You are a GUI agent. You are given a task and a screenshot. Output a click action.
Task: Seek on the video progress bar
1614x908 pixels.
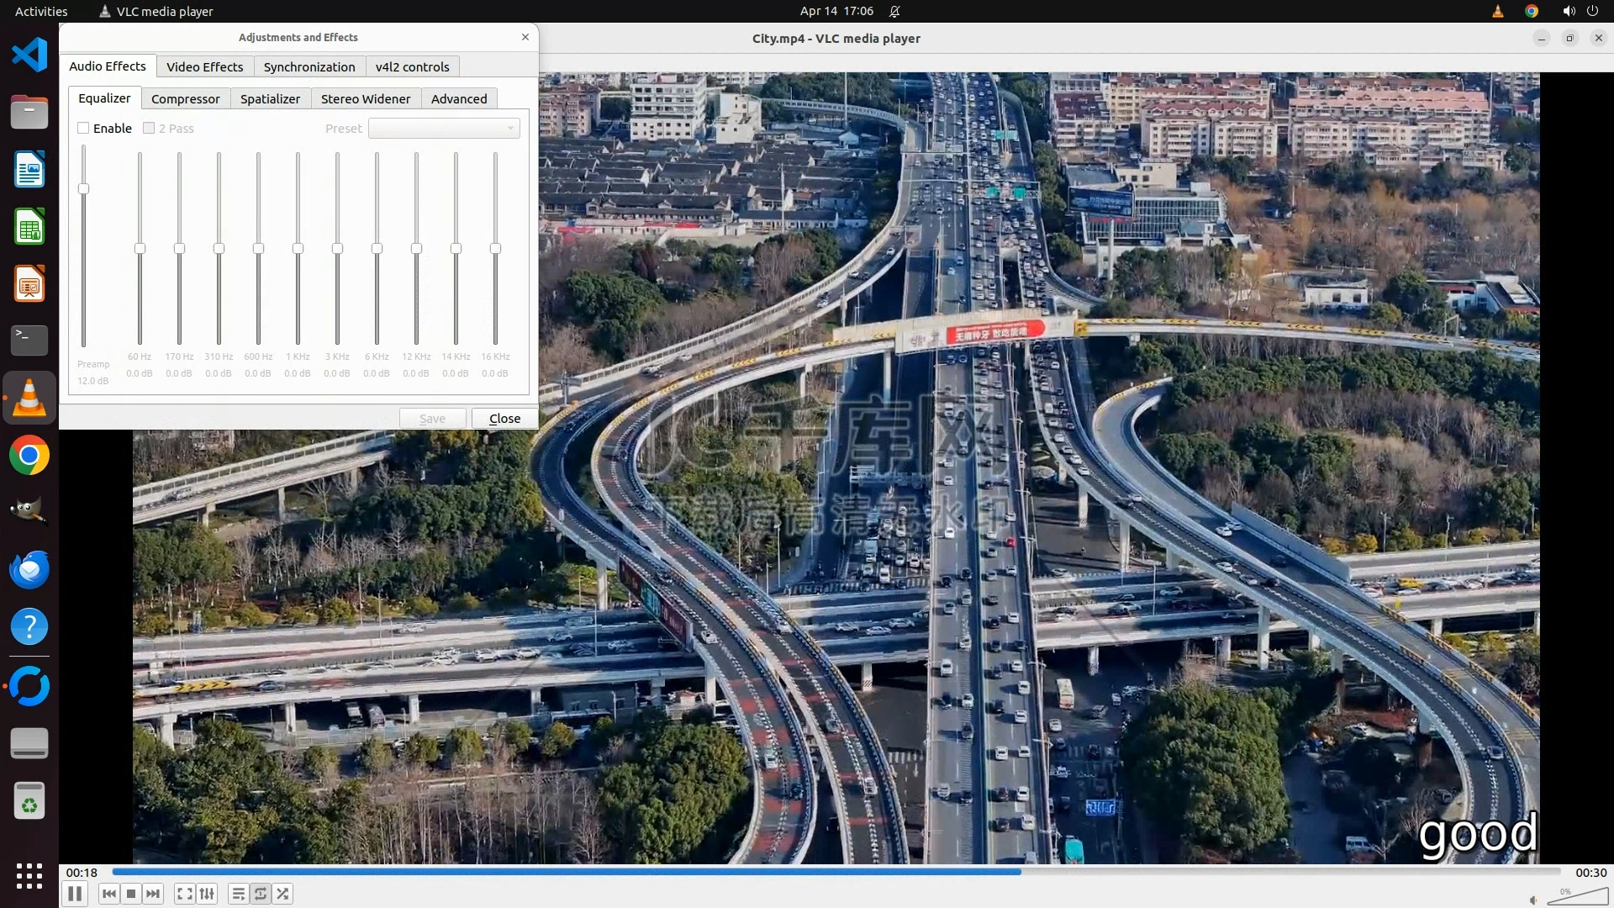pyautogui.click(x=836, y=872)
